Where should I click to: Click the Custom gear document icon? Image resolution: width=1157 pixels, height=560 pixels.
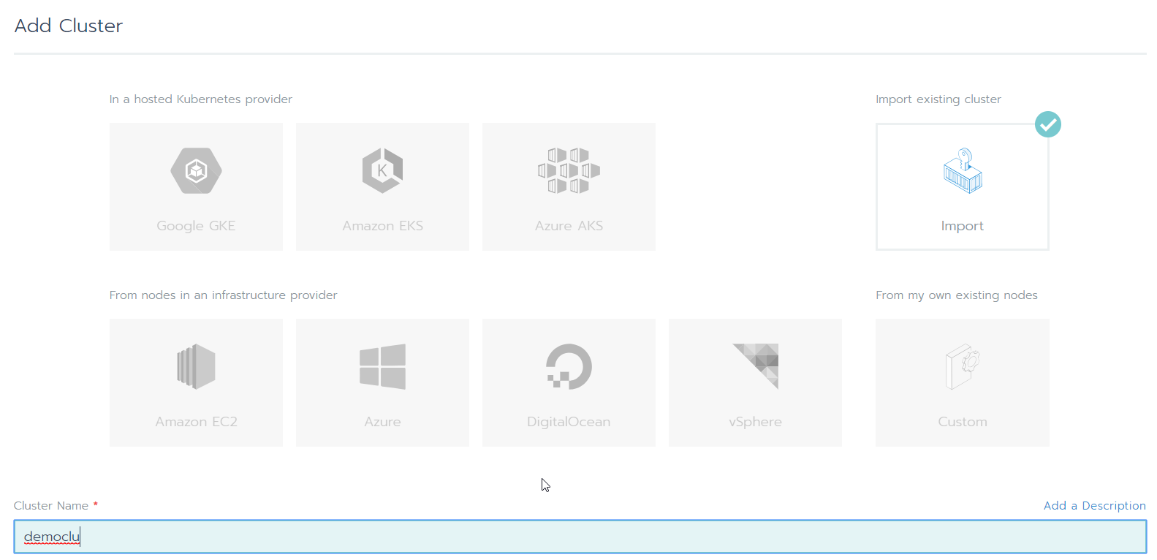point(963,366)
